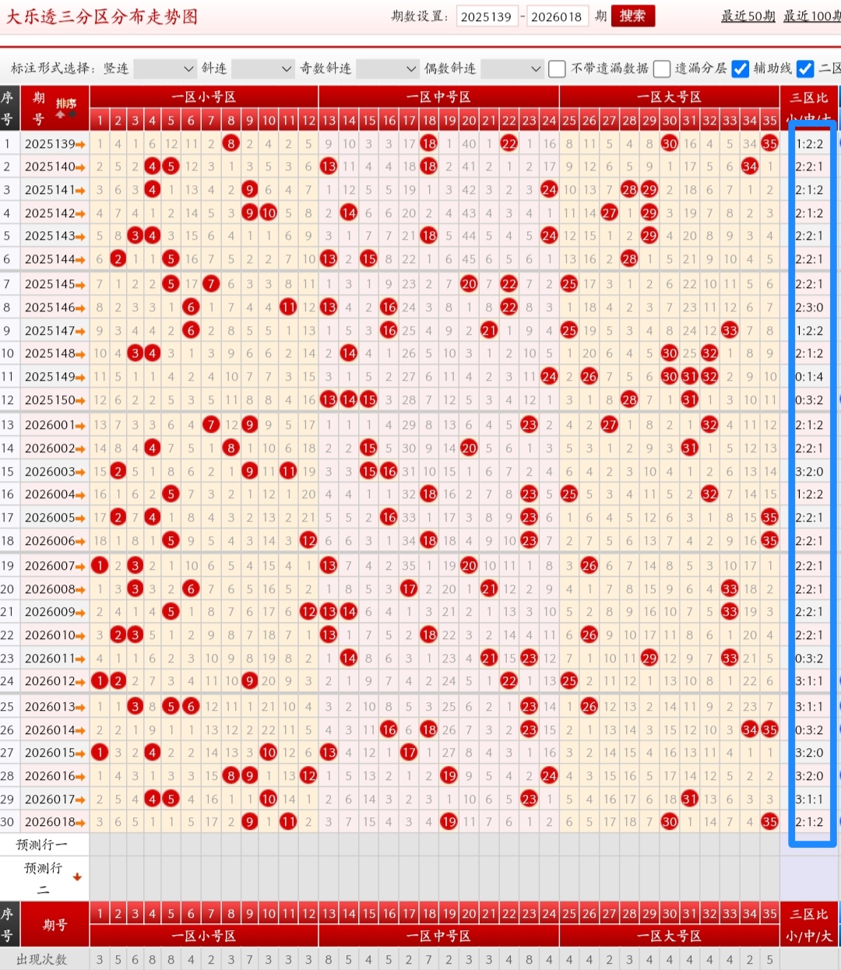
Task: Click the 三区比 header in the top header
Action: 808,97
